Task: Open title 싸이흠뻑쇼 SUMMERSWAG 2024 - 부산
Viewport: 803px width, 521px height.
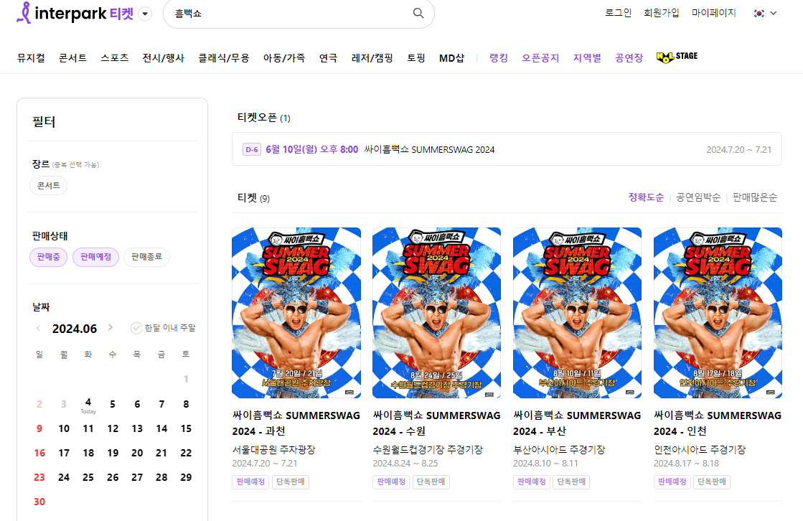Action: (x=577, y=423)
